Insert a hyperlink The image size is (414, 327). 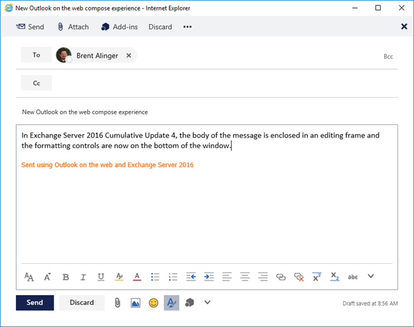(x=281, y=277)
